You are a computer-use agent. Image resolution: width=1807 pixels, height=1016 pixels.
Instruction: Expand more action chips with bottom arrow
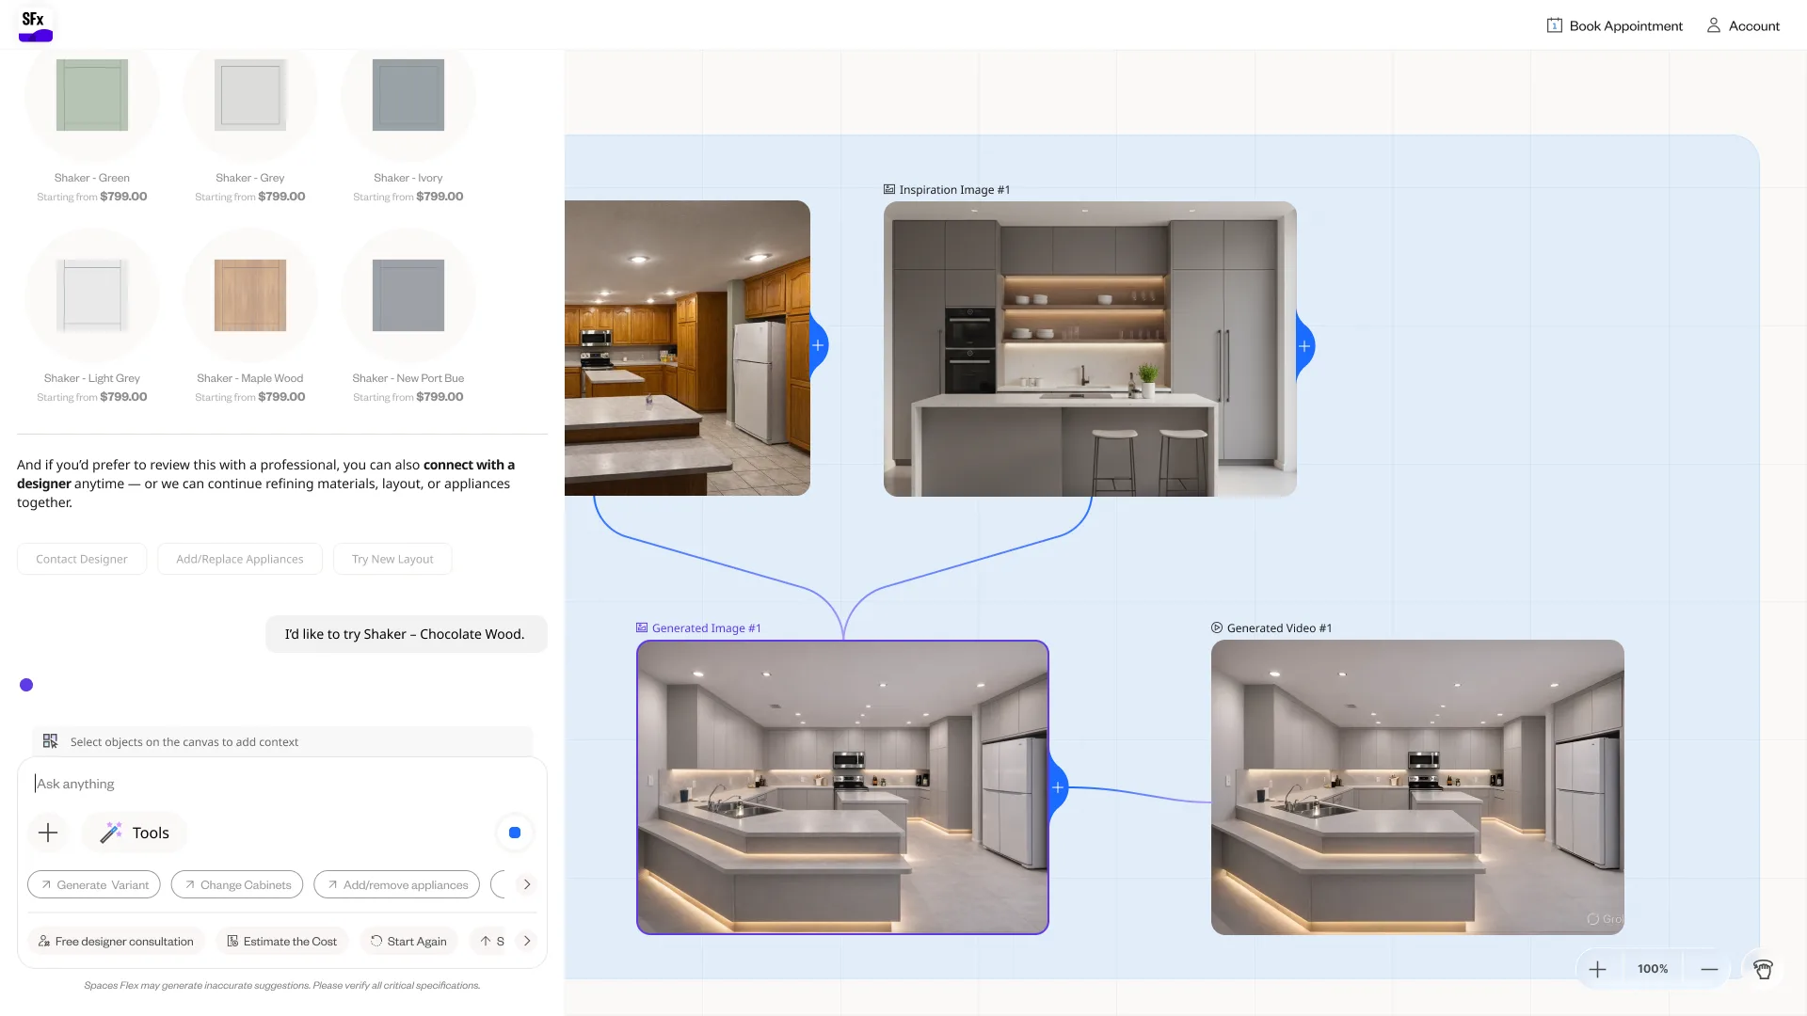click(527, 941)
